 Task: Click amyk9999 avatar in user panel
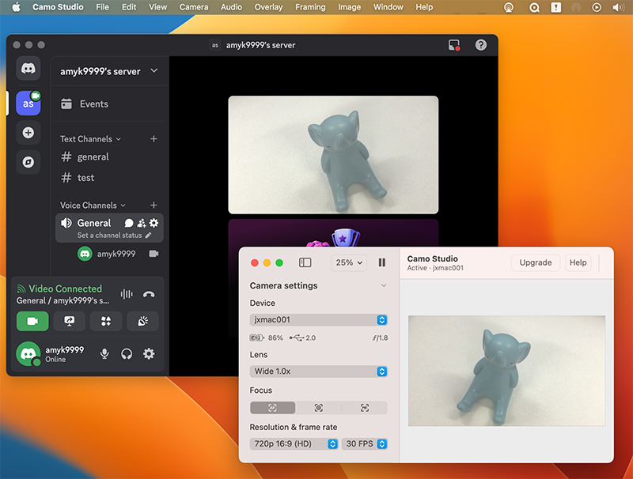[x=28, y=354]
